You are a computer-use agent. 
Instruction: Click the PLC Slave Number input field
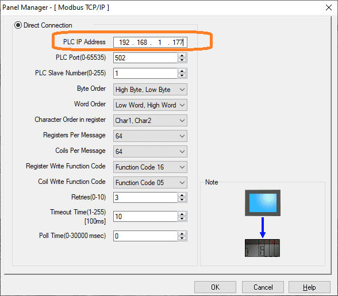(x=145, y=74)
